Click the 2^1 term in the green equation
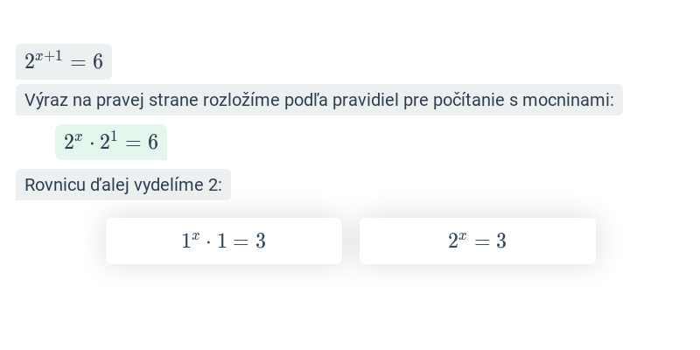This screenshot has width=700, height=350. coord(108,141)
